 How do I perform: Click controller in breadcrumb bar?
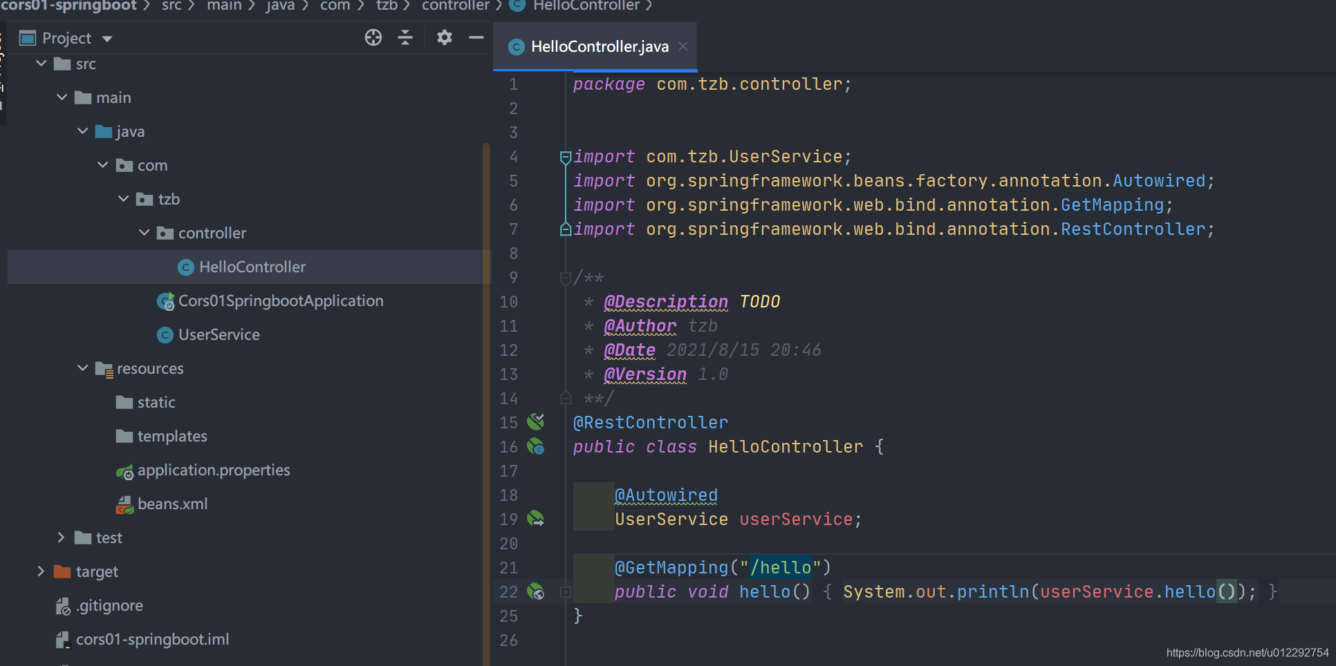pos(456,6)
